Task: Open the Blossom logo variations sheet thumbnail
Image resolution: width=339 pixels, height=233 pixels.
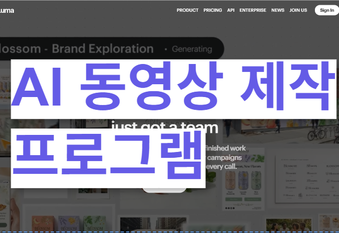Action: pyautogui.click(x=307, y=179)
